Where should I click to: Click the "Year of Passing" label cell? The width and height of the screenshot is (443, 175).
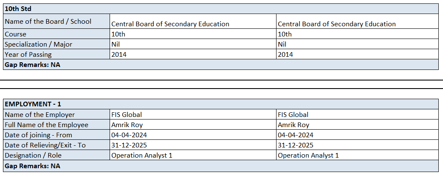28,55
